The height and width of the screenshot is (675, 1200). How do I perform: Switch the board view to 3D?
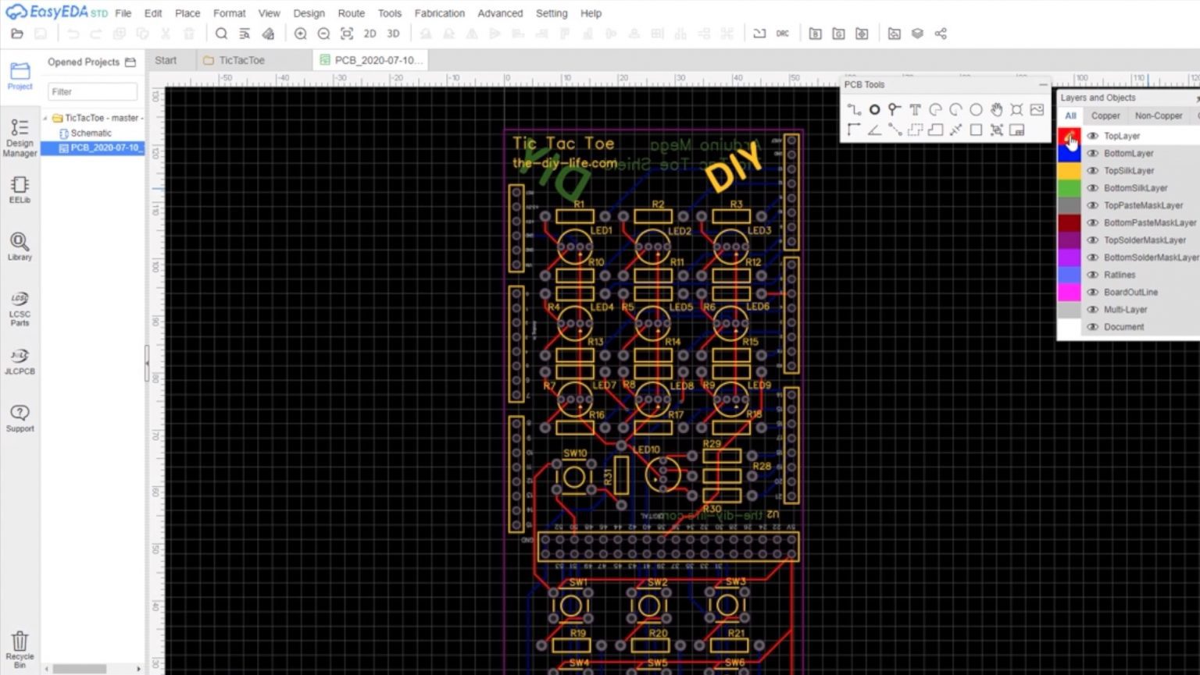tap(393, 34)
